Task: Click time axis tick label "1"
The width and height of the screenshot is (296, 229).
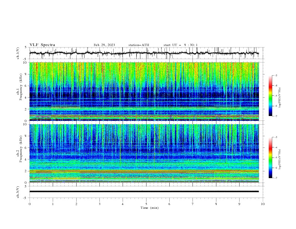Action: (53, 204)
